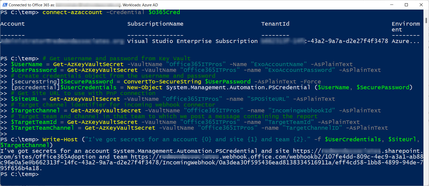This screenshot has height=186, width=429.
Task: Click the 'Environment' column header
Action: coord(406,27)
